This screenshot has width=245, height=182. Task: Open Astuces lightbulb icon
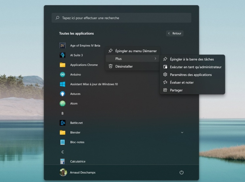62,94
